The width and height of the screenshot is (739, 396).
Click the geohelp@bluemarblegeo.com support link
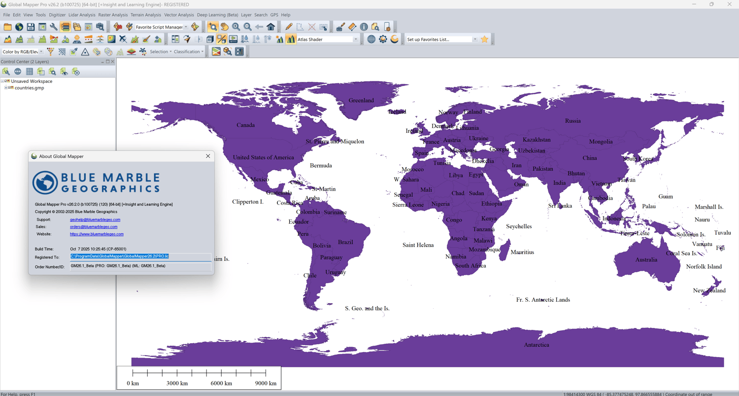pyautogui.click(x=95, y=219)
